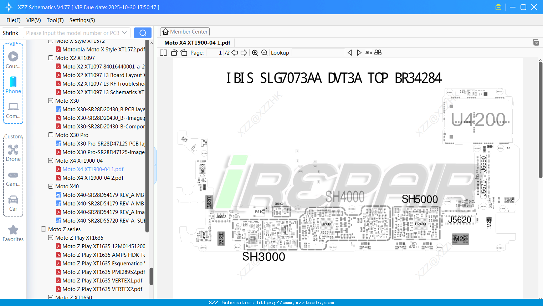Collapse the left panel via side handle
Screen dimensions: 543x306
[x=155, y=165]
